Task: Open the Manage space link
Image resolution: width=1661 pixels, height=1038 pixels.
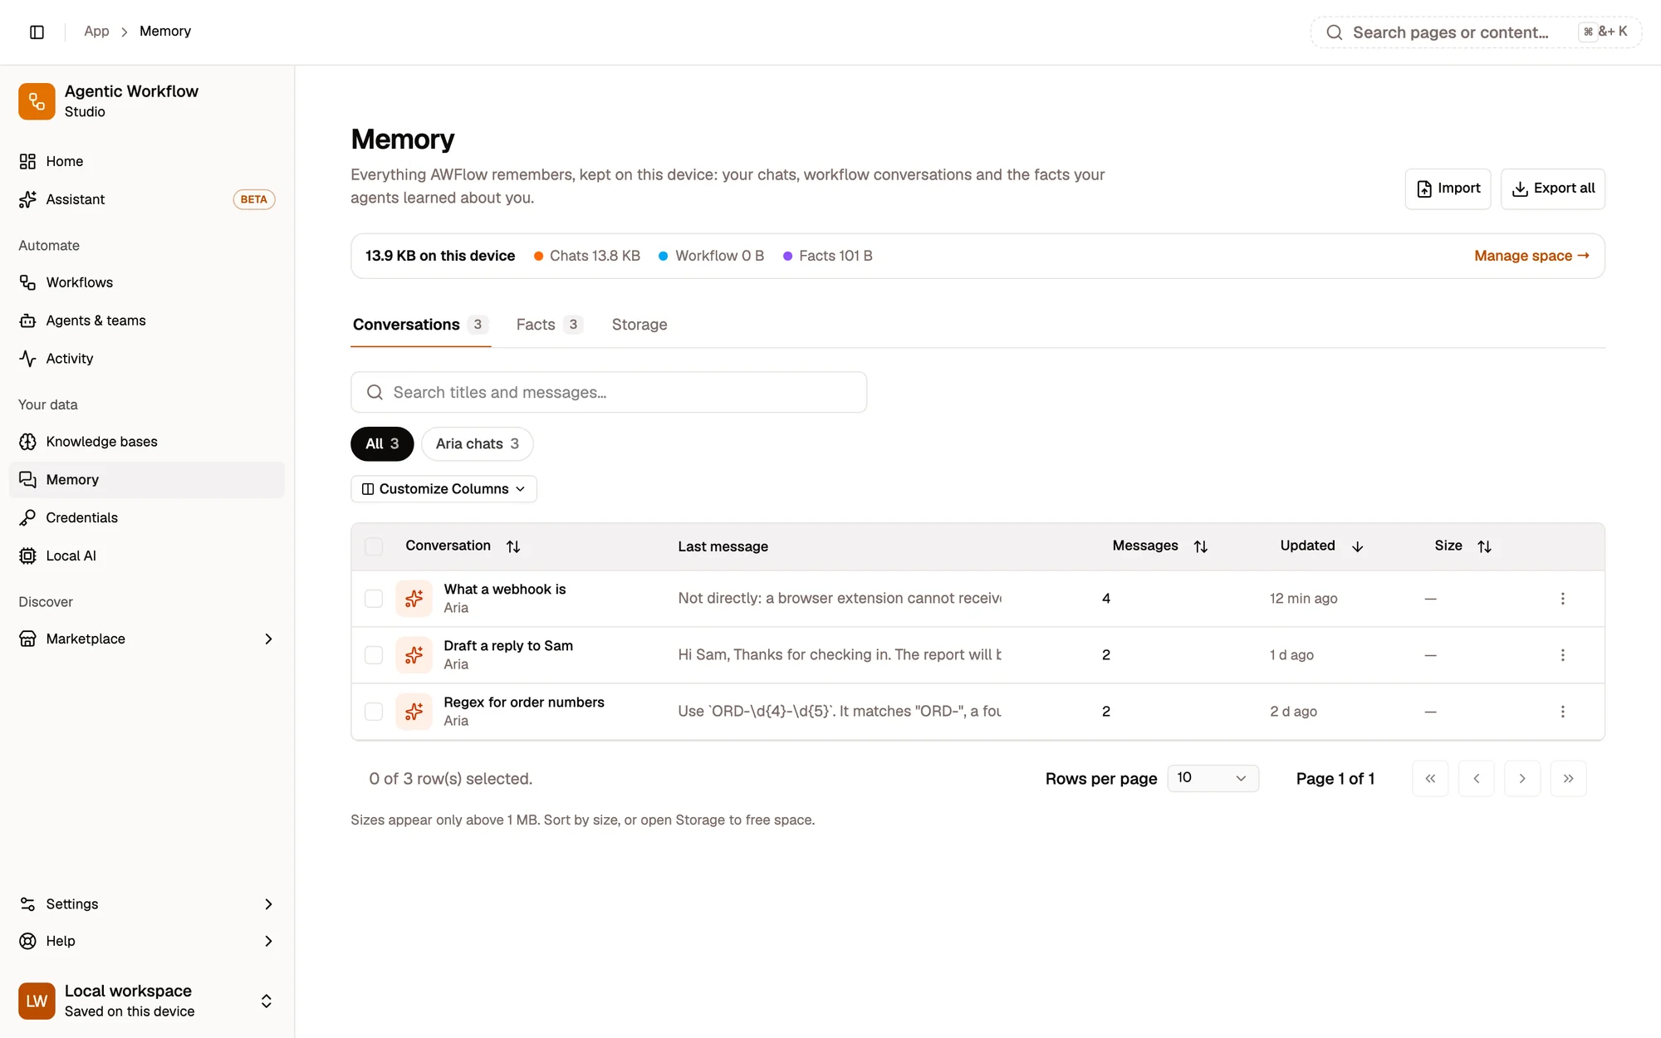Action: pos(1531,256)
